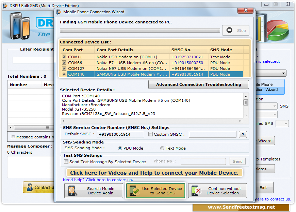Click left arrow of device details horizontal scrollbar

(x=63, y=121)
